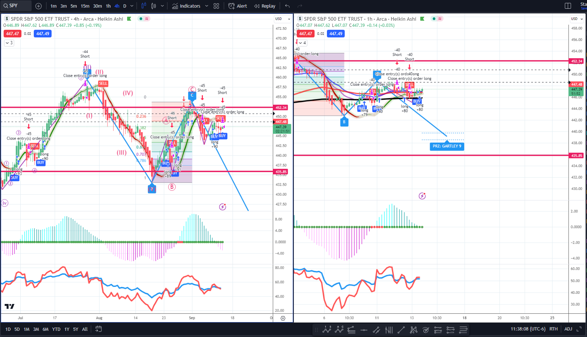This screenshot has height=337, width=587.
Task: Click the candlestick chart style icon
Action: point(154,6)
